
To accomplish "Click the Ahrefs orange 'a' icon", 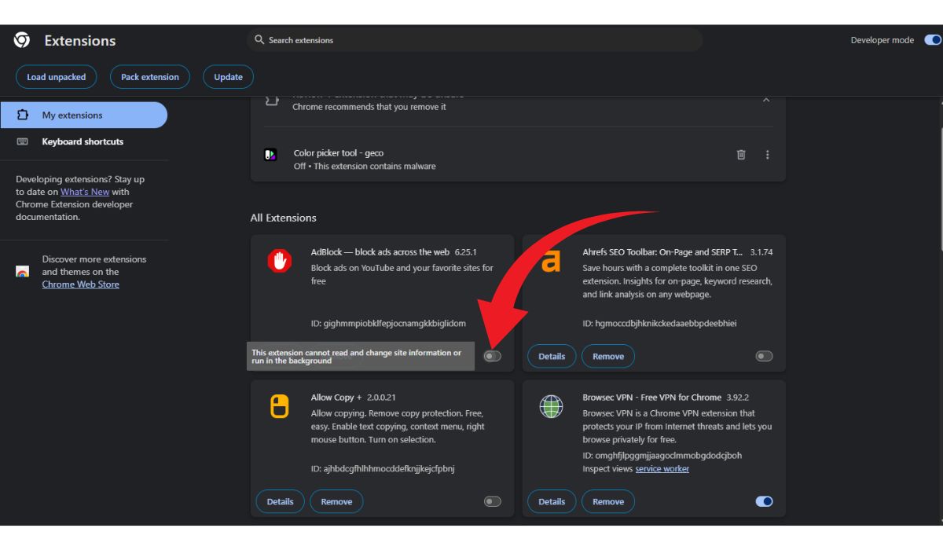I will pyautogui.click(x=551, y=260).
